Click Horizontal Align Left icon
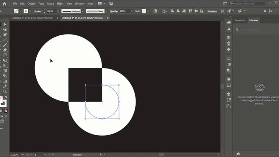The image size is (279, 157). coord(173,11)
